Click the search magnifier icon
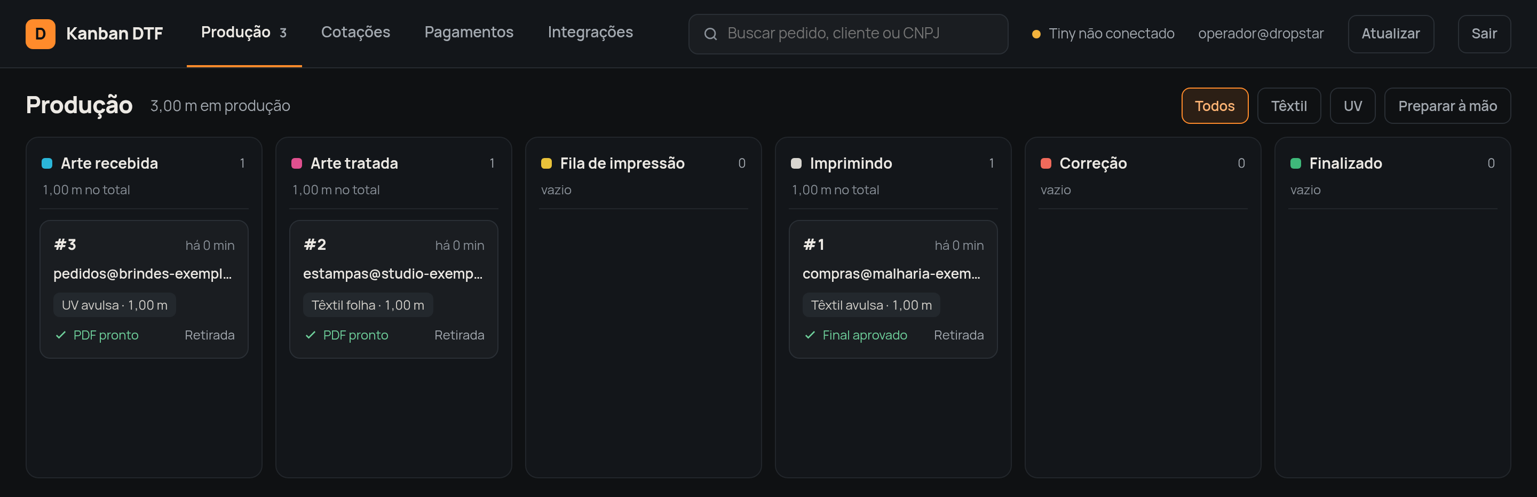 tap(710, 34)
